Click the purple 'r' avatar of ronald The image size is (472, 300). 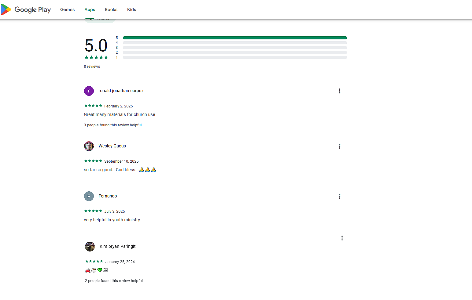click(x=89, y=91)
